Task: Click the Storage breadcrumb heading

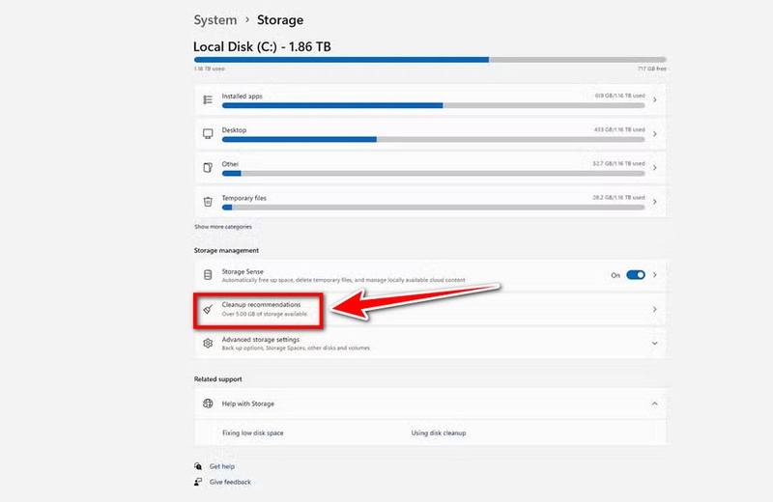Action: point(280,20)
